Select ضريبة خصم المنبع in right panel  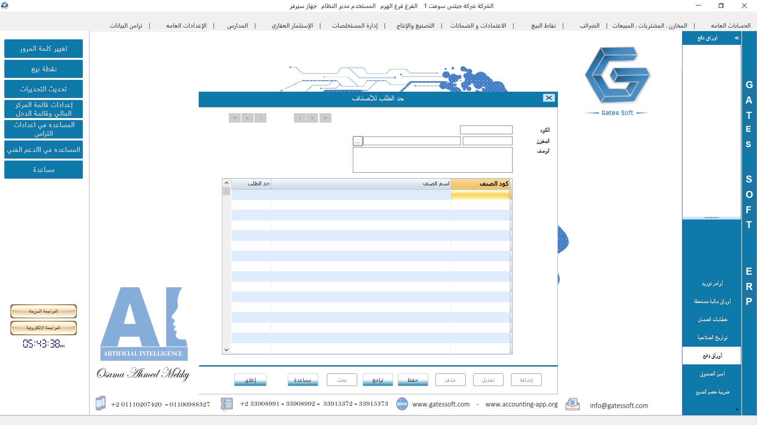point(712,392)
